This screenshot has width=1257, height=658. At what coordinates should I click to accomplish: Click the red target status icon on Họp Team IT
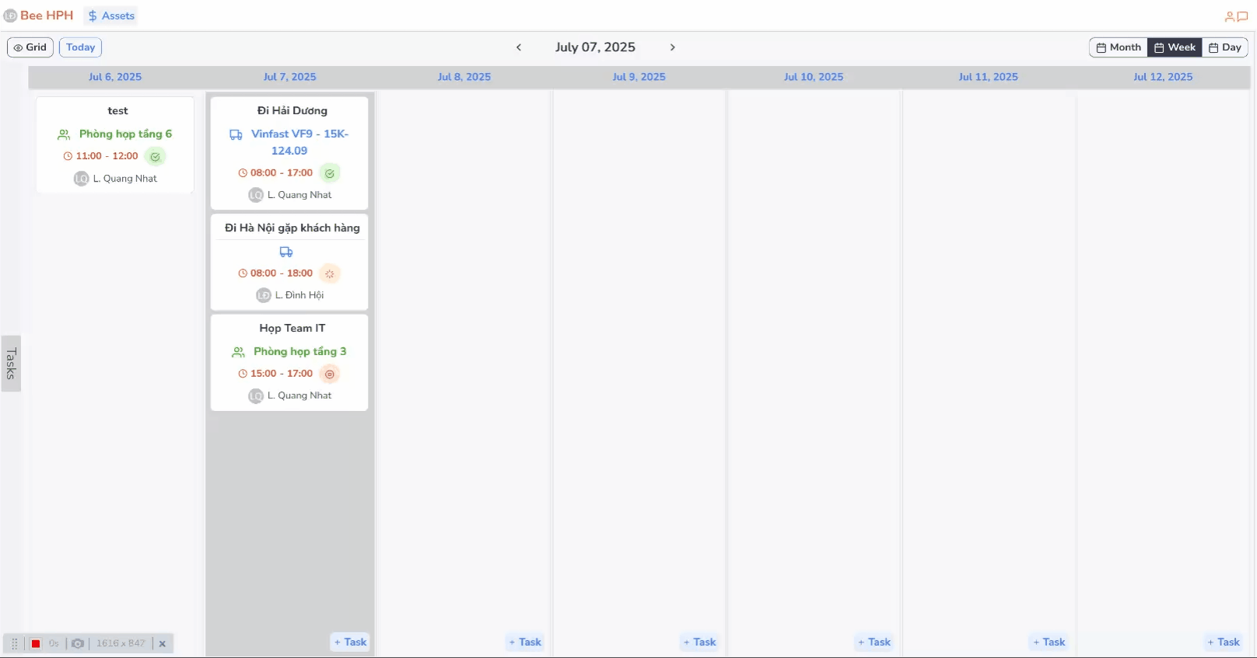click(330, 374)
